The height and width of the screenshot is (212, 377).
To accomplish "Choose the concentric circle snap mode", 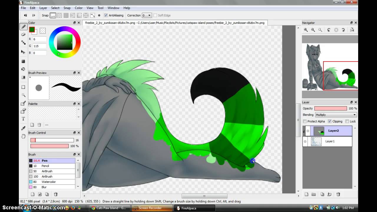I will coord(86,15).
